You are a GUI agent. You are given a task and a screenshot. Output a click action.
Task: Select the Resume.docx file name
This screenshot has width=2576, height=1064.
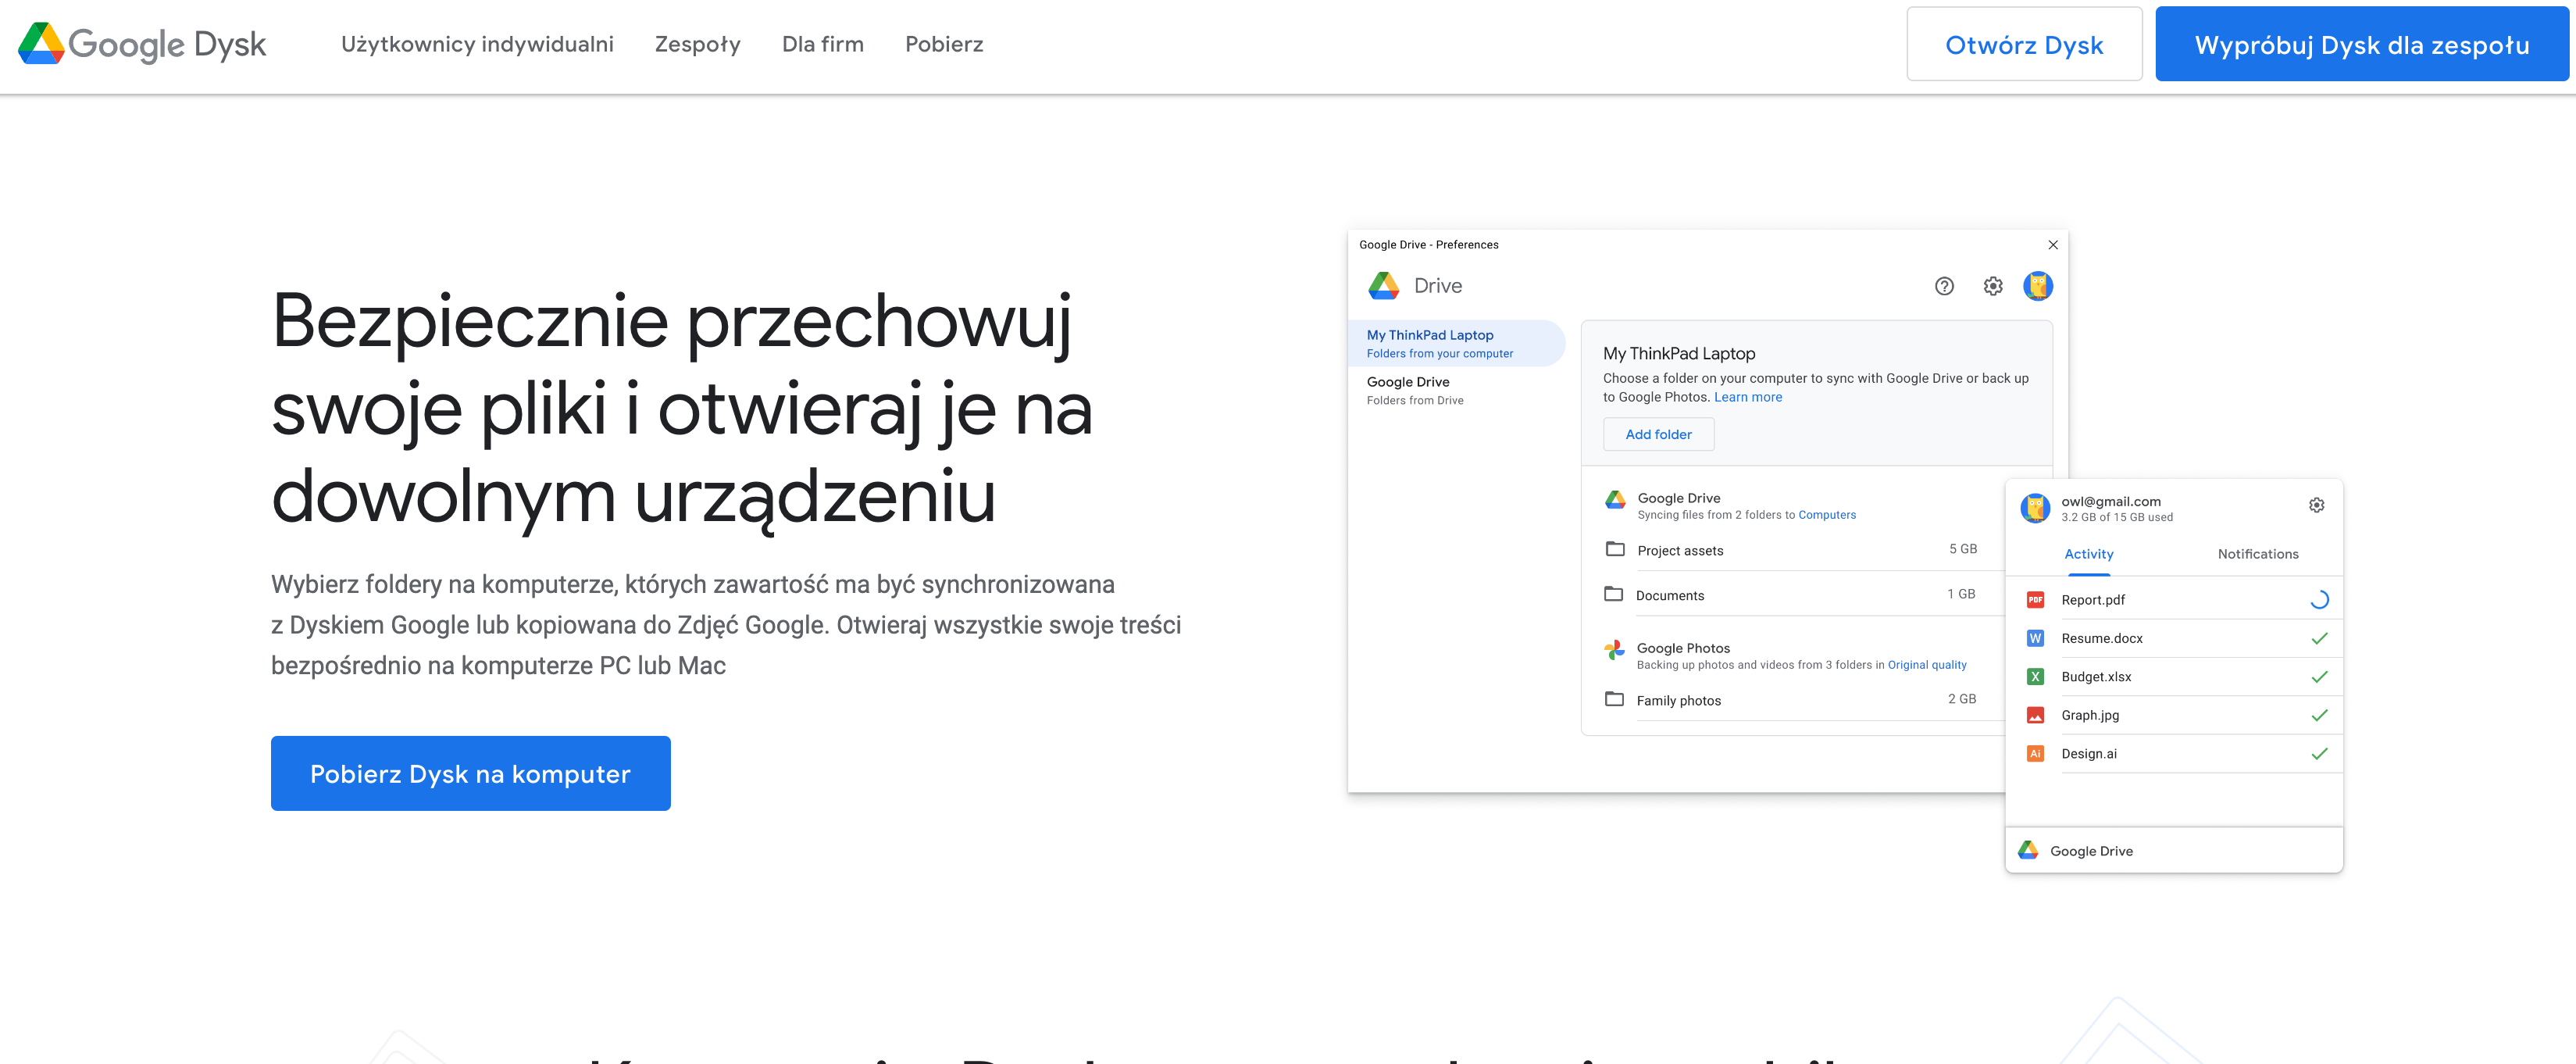tap(2101, 638)
